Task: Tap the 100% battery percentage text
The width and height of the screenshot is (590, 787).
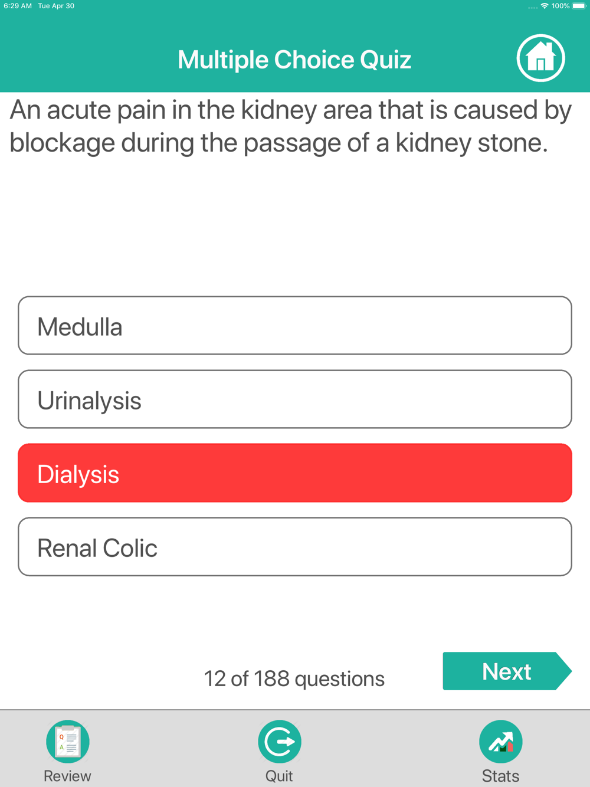Action: click(x=560, y=6)
